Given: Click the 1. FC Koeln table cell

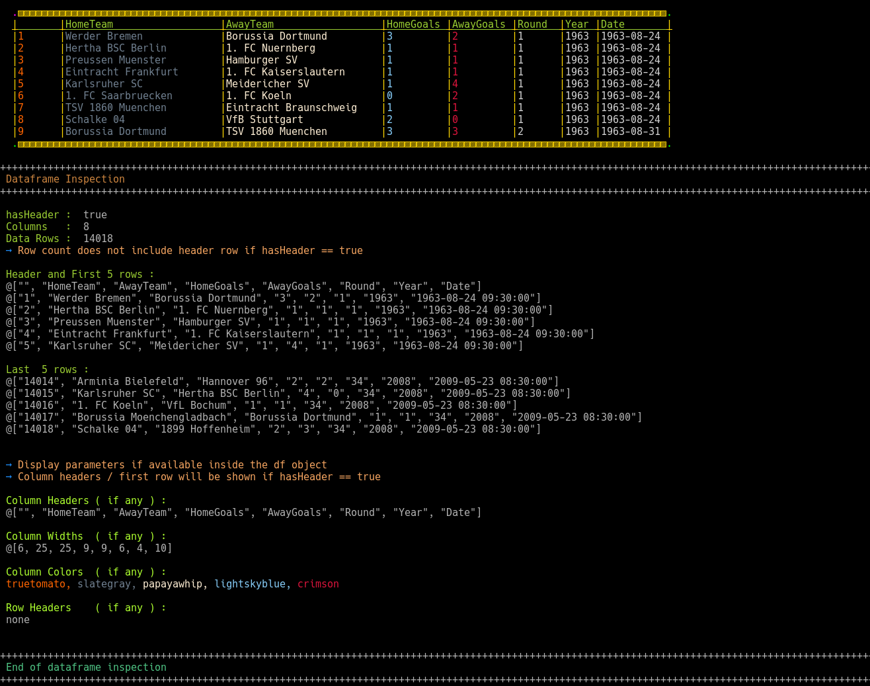Looking at the screenshot, I should tap(258, 96).
